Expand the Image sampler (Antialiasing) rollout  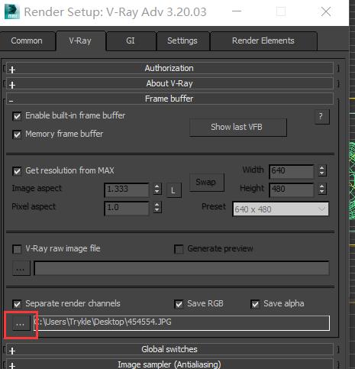point(169,364)
